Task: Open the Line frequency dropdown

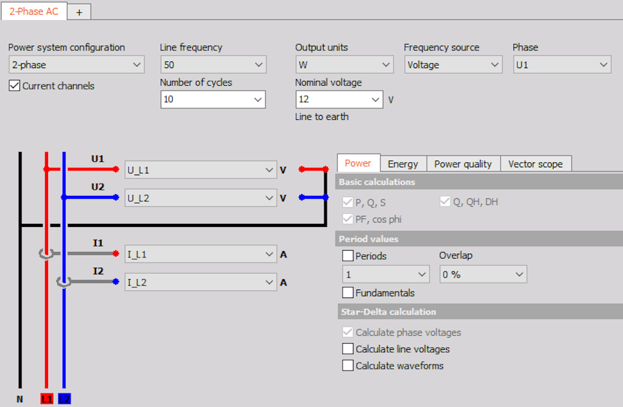Action: point(214,64)
